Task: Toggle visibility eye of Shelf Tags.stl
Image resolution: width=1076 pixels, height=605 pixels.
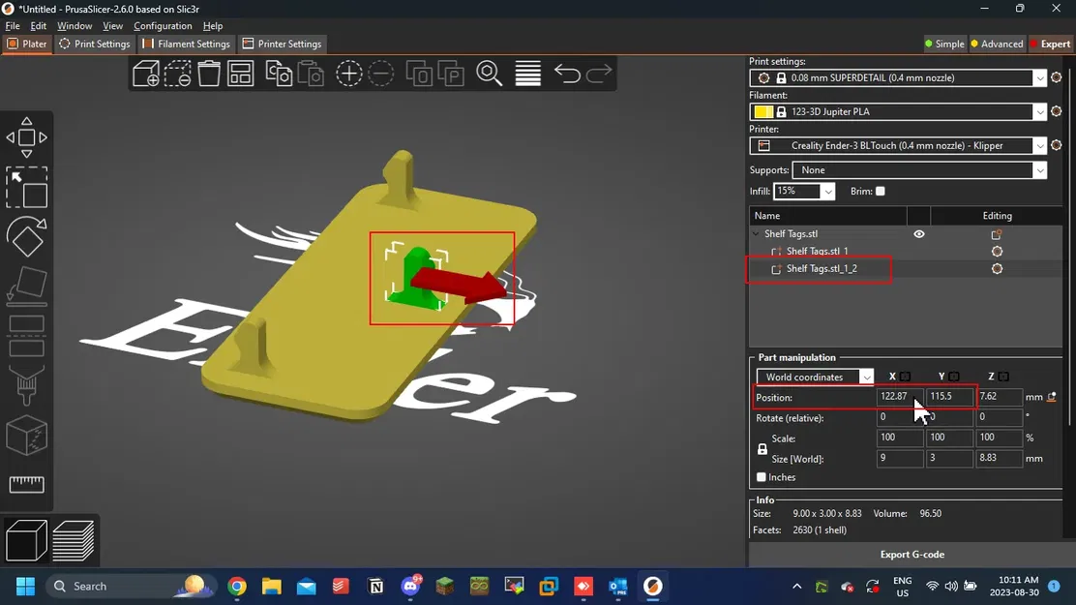Action: pyautogui.click(x=919, y=234)
